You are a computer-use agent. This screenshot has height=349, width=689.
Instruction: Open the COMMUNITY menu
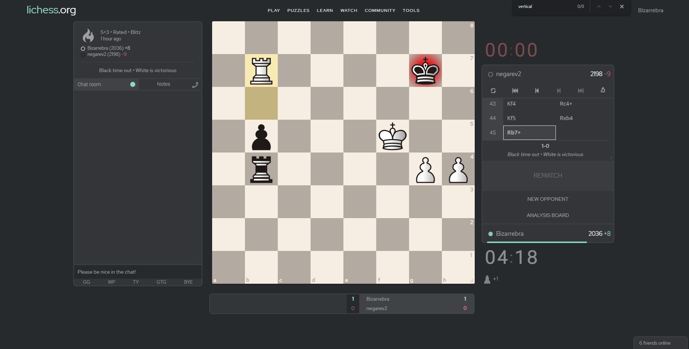tap(380, 10)
